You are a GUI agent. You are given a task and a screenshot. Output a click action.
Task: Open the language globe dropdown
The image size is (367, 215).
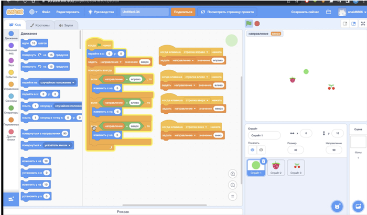[34, 11]
